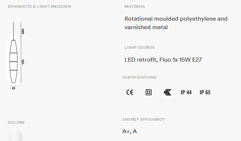Select the white color swatch
241x141 pixels.
coord(15,136)
